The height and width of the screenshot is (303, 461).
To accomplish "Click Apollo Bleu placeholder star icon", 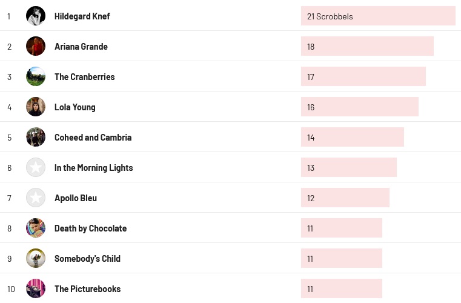I will pyautogui.click(x=36, y=198).
